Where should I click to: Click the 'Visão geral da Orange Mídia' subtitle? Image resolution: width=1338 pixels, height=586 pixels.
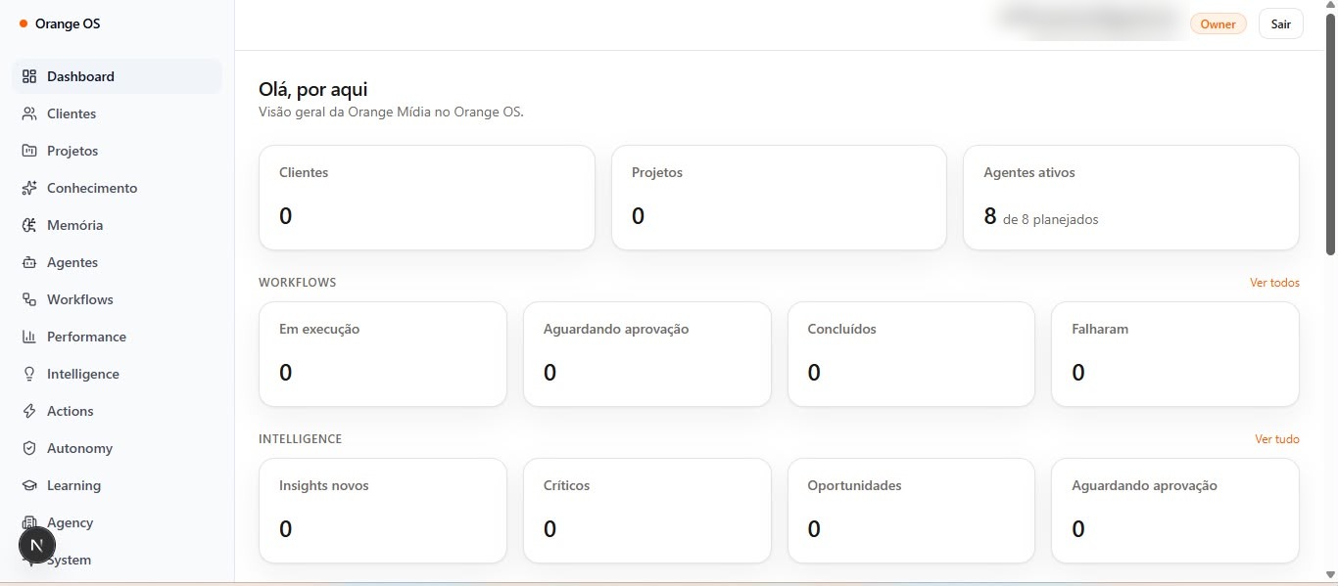coord(392,113)
